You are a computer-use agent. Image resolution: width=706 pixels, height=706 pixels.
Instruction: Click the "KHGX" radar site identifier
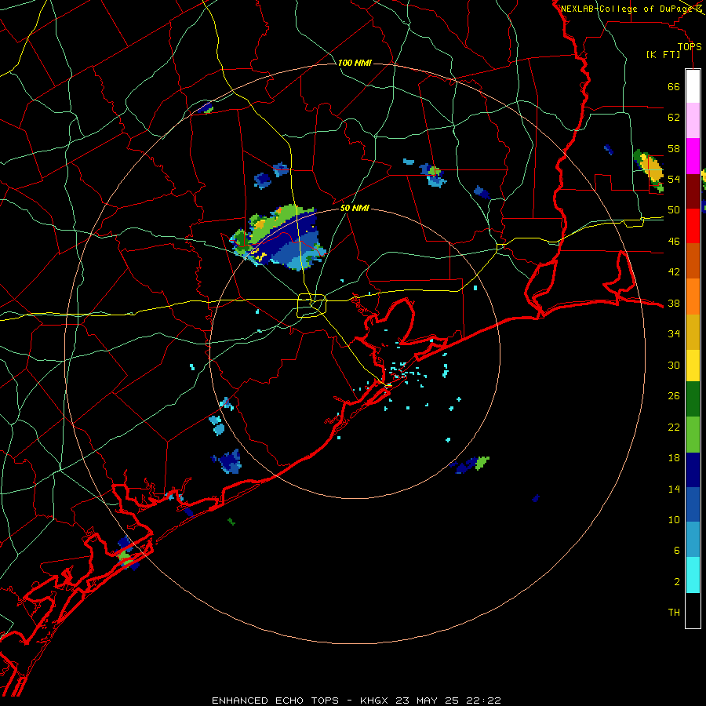coord(376,701)
